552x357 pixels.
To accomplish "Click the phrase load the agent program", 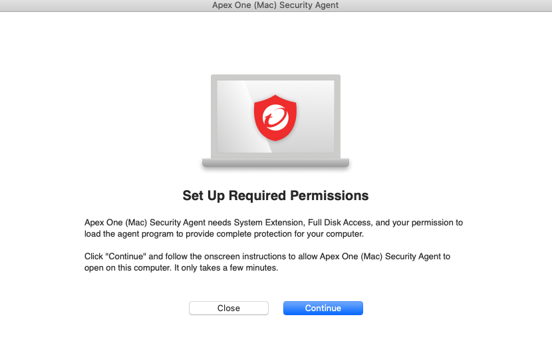I will (129, 234).
